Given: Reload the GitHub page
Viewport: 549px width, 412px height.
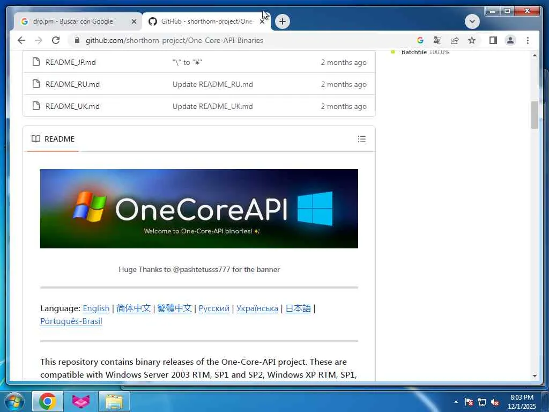Looking at the screenshot, I should coord(56,40).
